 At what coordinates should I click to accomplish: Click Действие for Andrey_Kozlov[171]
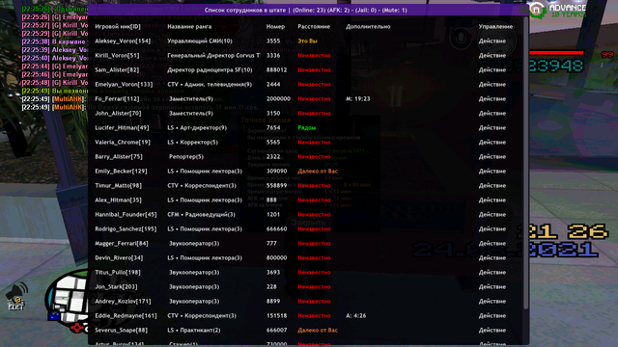click(x=492, y=302)
